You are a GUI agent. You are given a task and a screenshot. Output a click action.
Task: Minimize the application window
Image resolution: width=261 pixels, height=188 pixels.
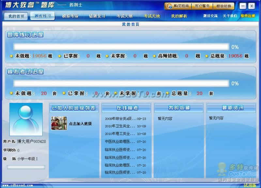coord(243,6)
